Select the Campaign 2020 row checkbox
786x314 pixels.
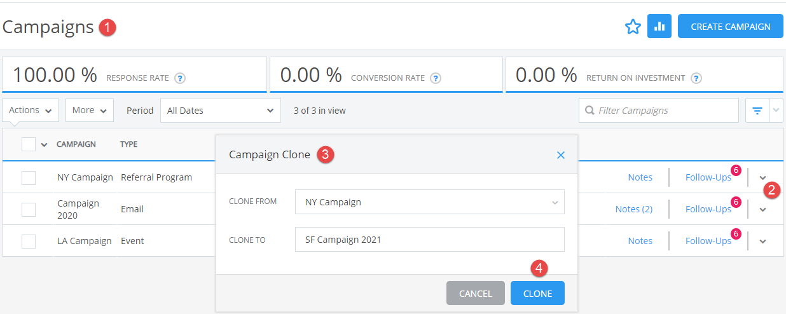29,209
